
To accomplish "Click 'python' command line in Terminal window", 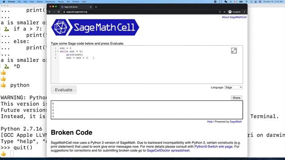I will pyautogui.click(x=20, y=85).
